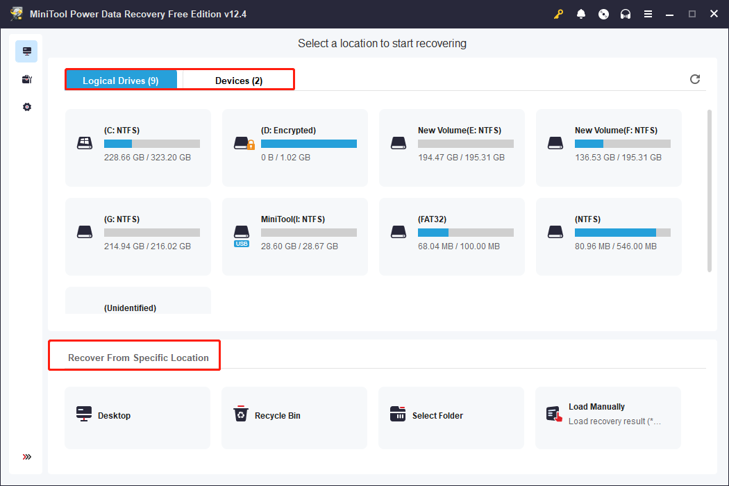Select the data recovery sidebar icon

tap(26, 51)
